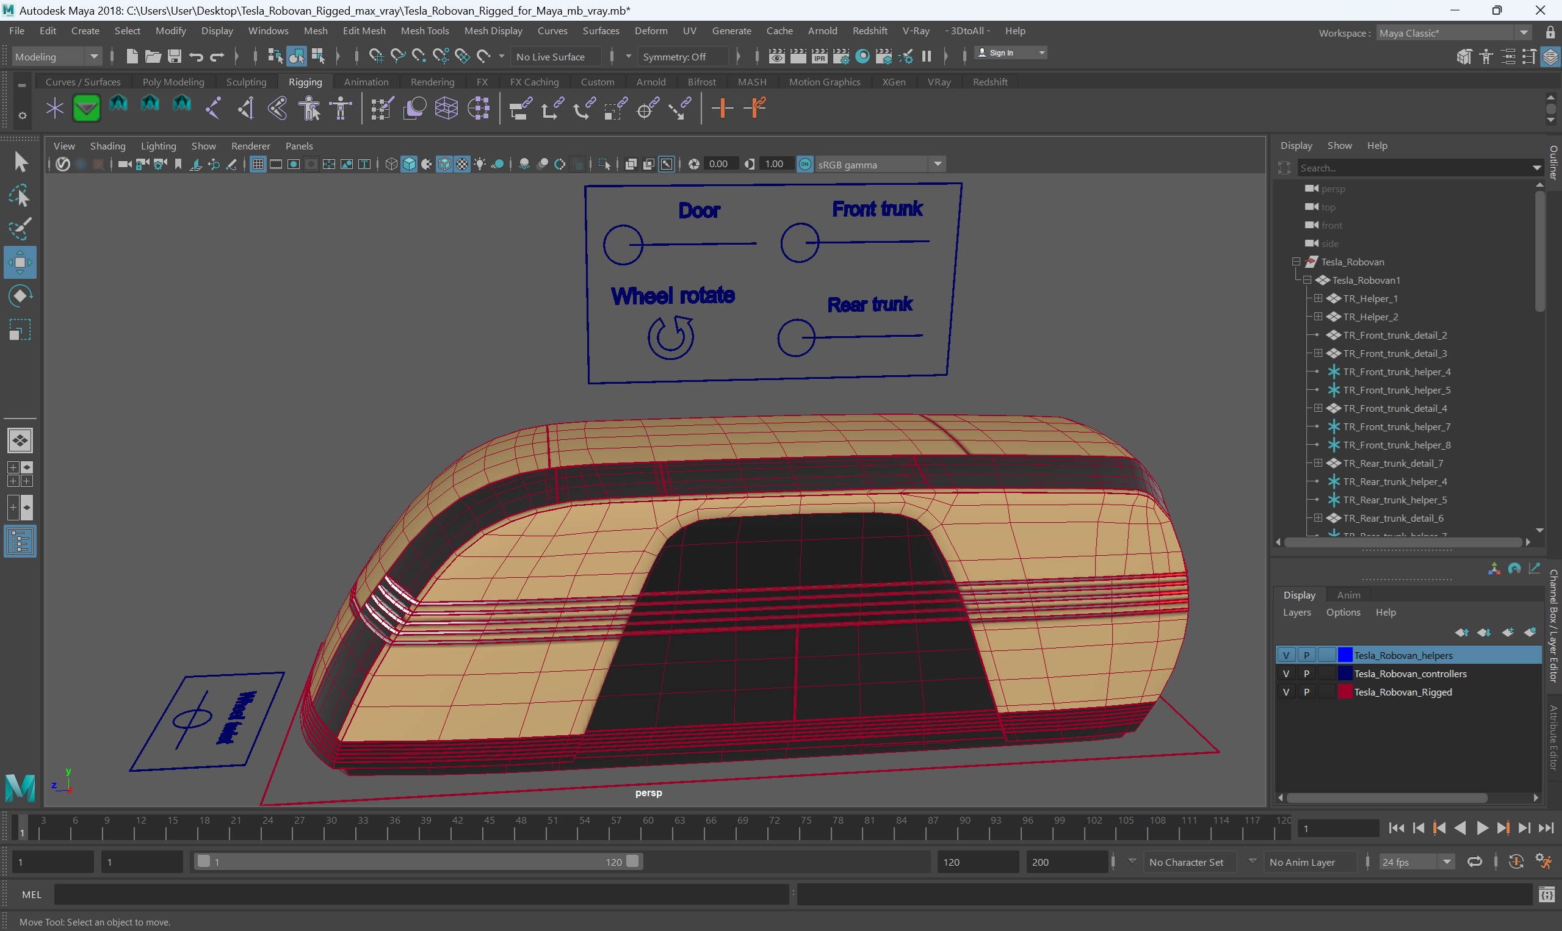Toggle viewport grid display icon
This screenshot has width=1562, height=931.
click(258, 164)
